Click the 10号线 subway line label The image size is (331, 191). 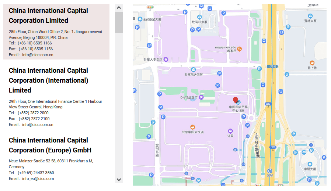(x=272, y=66)
